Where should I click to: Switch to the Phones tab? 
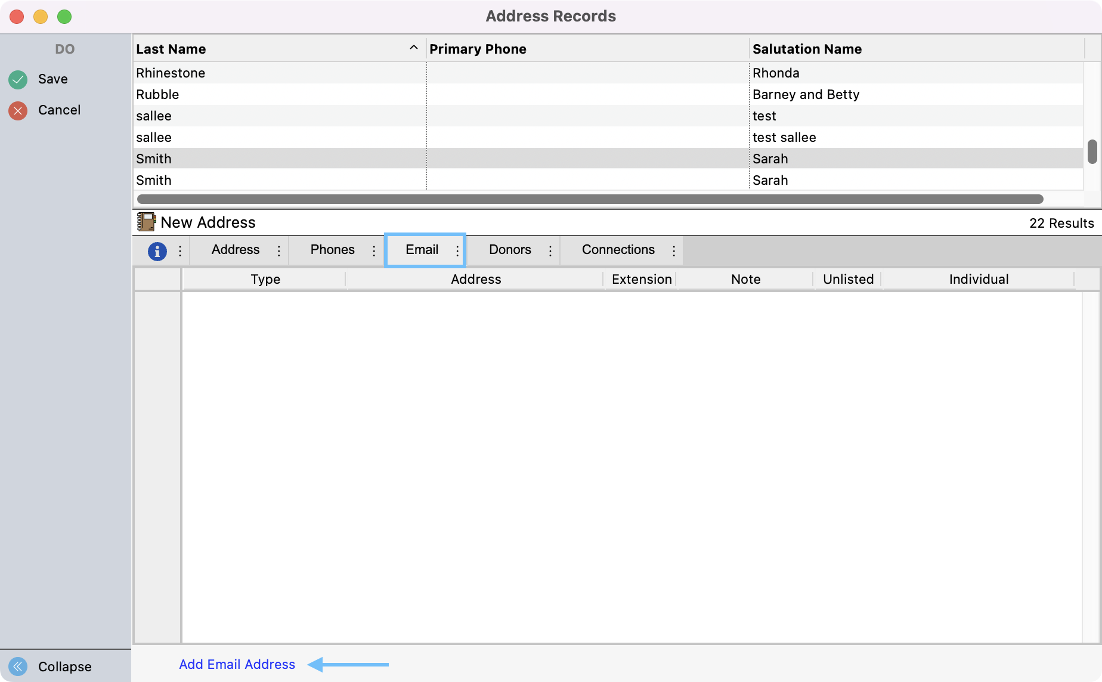[x=332, y=250]
